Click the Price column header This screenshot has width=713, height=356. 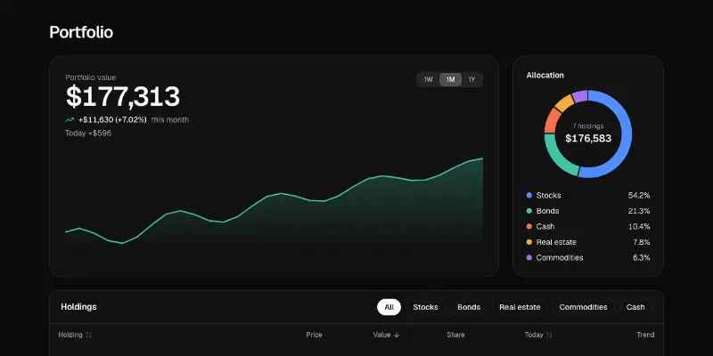(314, 336)
